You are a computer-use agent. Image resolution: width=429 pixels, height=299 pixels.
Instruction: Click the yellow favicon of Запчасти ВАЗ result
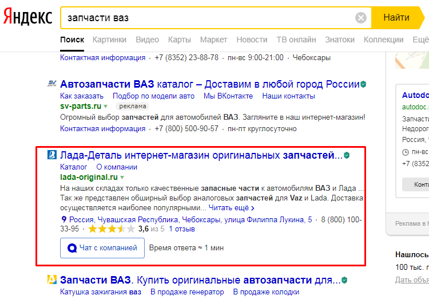[x=52, y=280]
